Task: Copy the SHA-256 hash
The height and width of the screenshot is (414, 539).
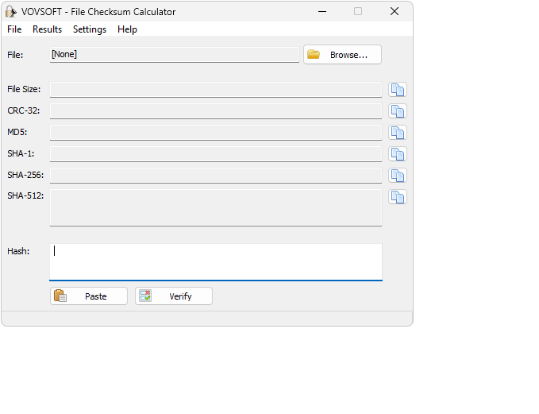Action: click(398, 176)
